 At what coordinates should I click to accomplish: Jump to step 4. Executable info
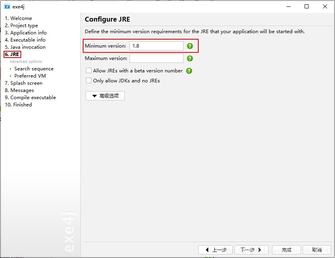click(25, 40)
